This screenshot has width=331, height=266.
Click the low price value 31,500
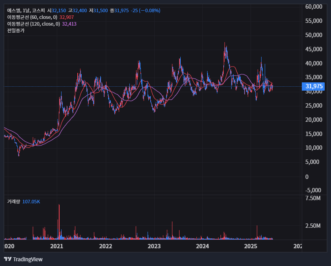coord(101,10)
